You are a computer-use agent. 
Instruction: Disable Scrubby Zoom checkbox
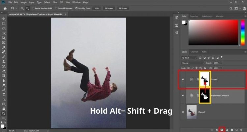[76, 8]
